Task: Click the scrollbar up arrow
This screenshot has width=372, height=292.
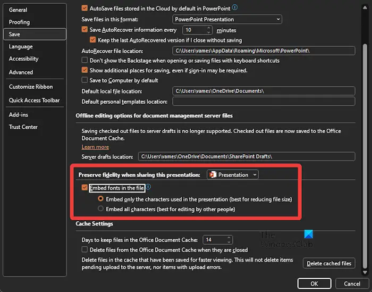Action: [365, 7]
